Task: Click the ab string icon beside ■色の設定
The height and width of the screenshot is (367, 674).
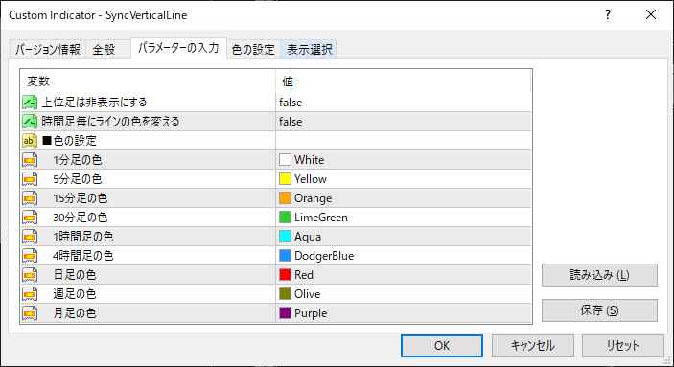Action: tap(30, 141)
